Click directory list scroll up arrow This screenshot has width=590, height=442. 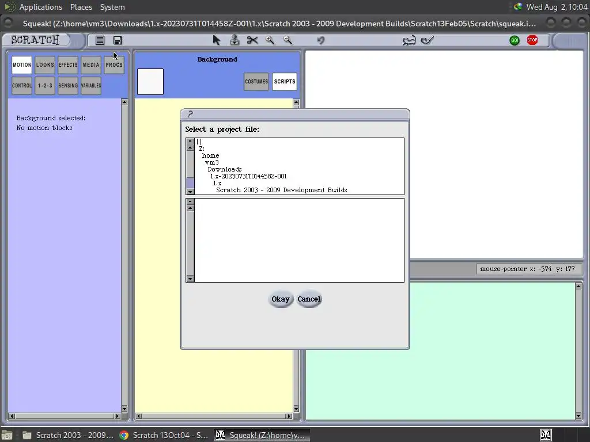click(x=190, y=148)
